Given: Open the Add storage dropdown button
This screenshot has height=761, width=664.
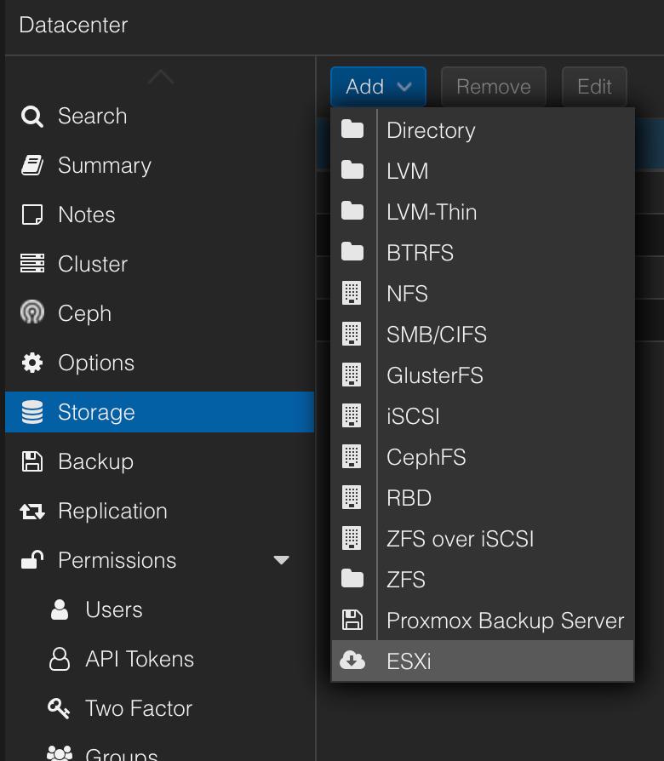Looking at the screenshot, I should (x=378, y=87).
